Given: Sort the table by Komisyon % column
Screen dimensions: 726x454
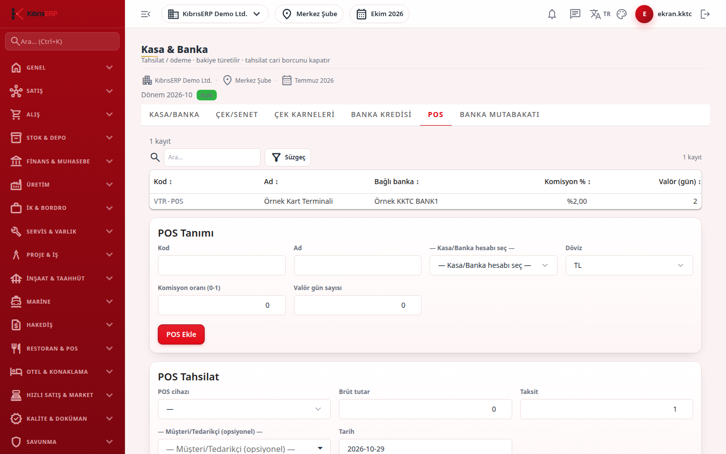Looking at the screenshot, I should 567,182.
